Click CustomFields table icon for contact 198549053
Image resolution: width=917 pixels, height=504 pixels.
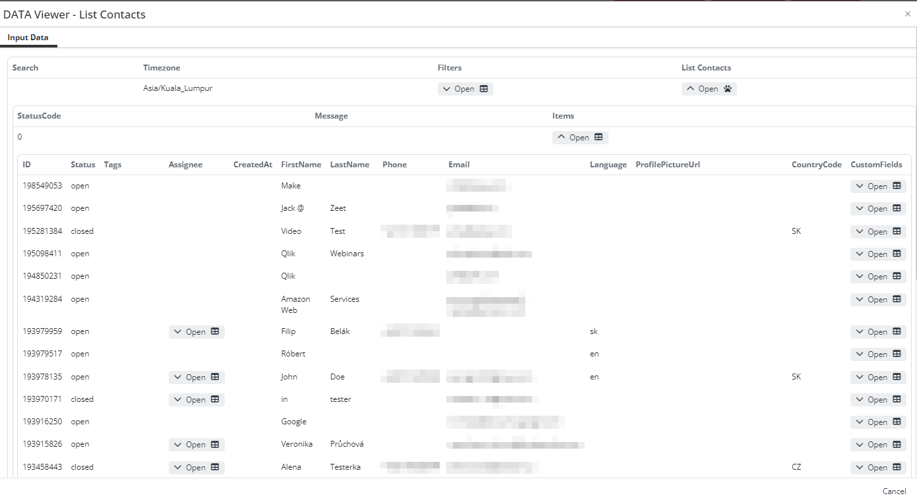tap(897, 186)
